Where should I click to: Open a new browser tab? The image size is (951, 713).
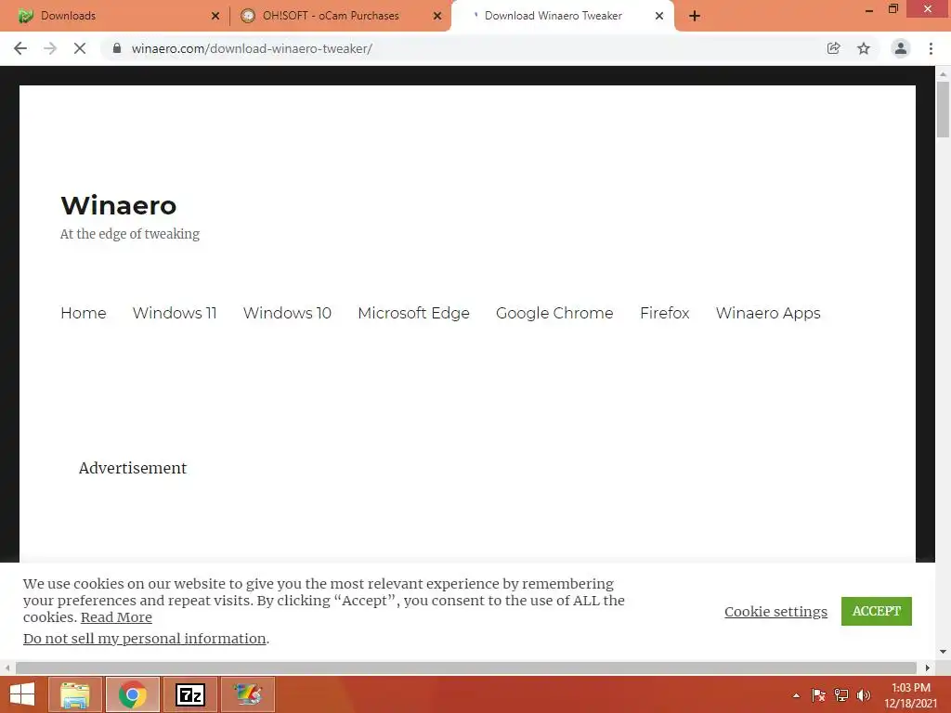click(x=695, y=16)
